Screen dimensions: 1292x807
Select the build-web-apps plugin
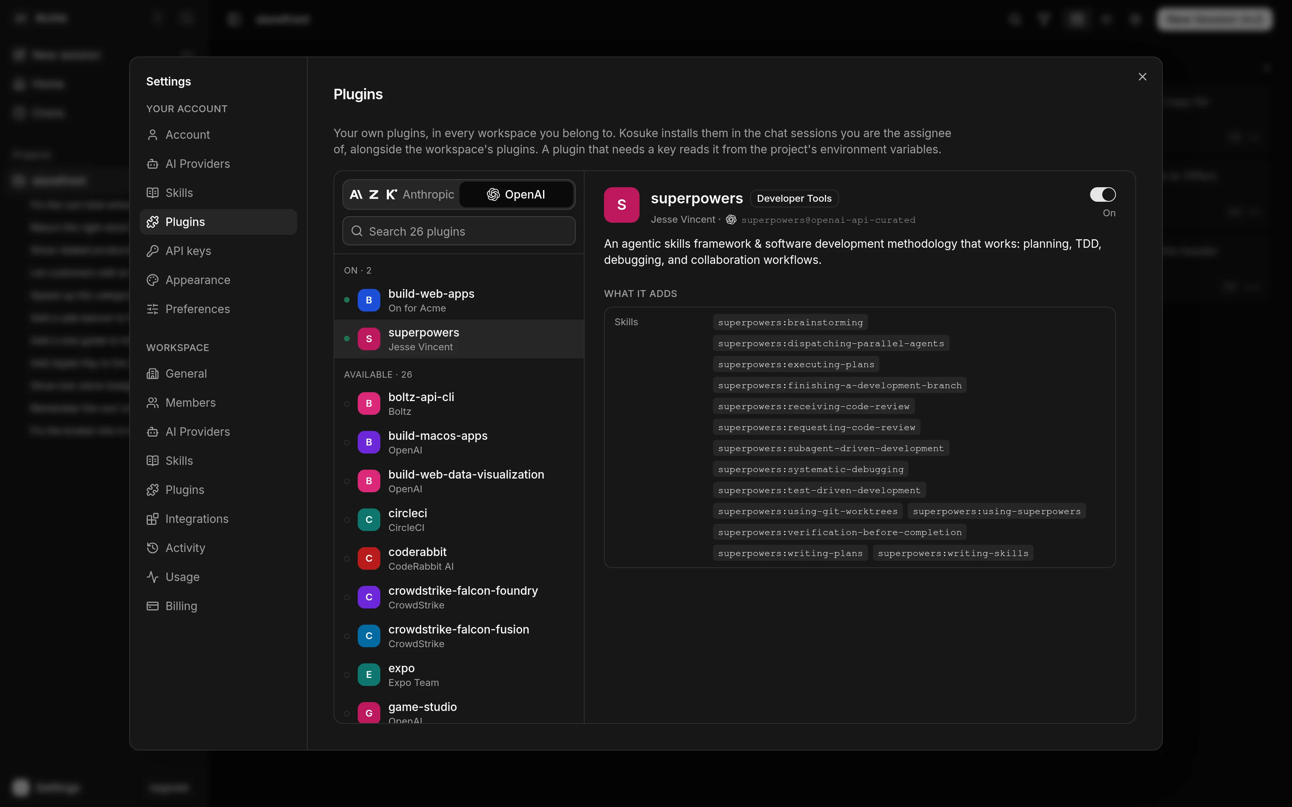click(x=459, y=301)
